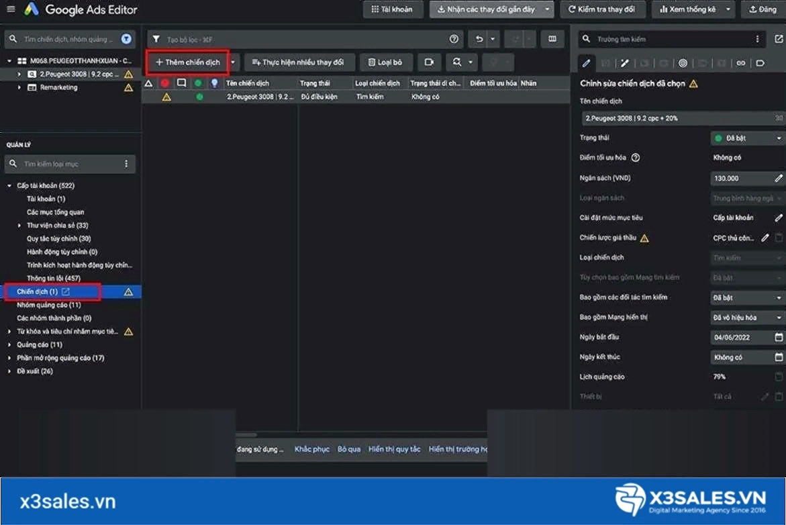Open the undo history dropdown arrow

493,39
